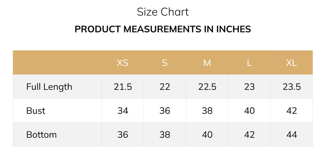
Task: Click the 21.5 Full Length cell
Action: tap(123, 87)
